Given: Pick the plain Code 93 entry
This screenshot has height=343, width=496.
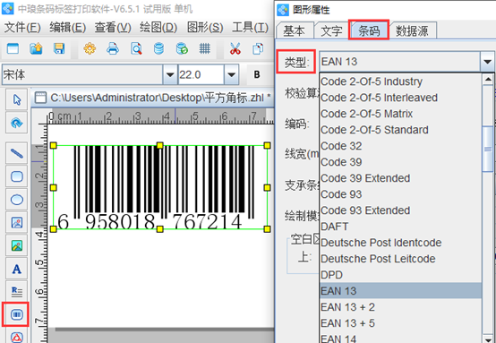Looking at the screenshot, I should pos(400,194).
